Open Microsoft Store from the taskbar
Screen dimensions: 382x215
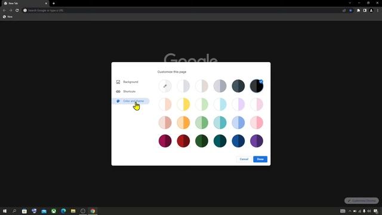[24, 211]
